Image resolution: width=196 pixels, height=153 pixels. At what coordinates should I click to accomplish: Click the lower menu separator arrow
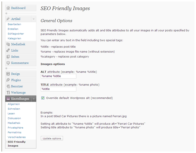pyautogui.click(x=6, y=68)
